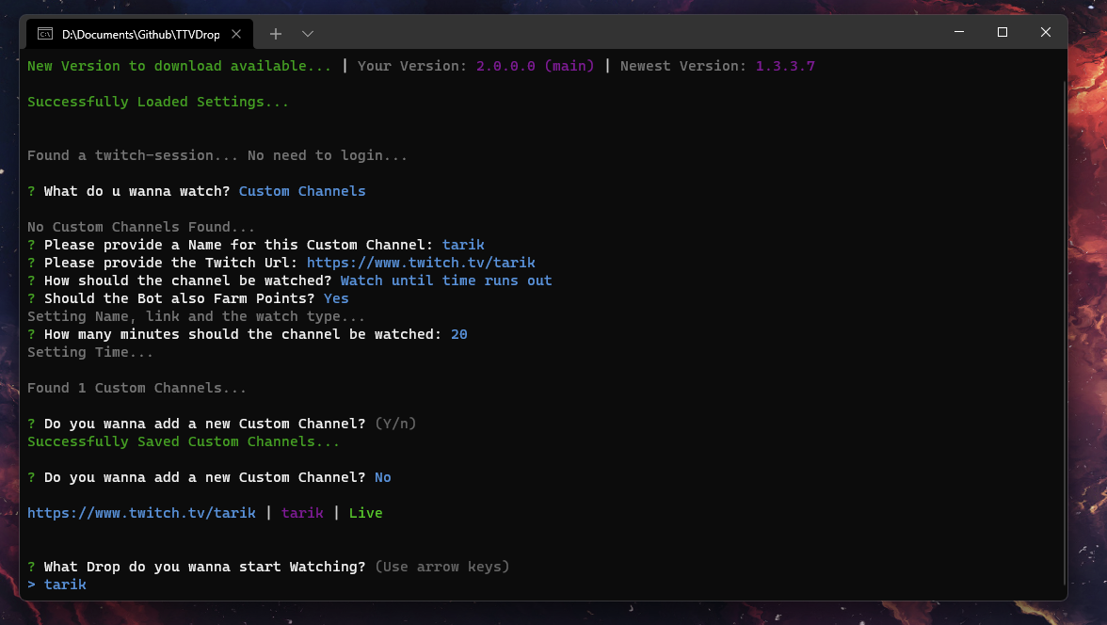Click the purple 'tarik' channel name beside Live
Image resolution: width=1107 pixels, height=625 pixels.
(302, 513)
